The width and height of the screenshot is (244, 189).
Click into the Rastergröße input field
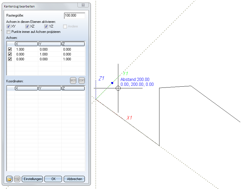pyautogui.click(x=75, y=16)
